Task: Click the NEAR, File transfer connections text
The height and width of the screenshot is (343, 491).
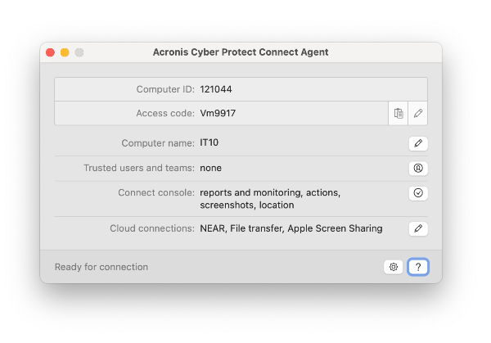Action: (x=291, y=228)
